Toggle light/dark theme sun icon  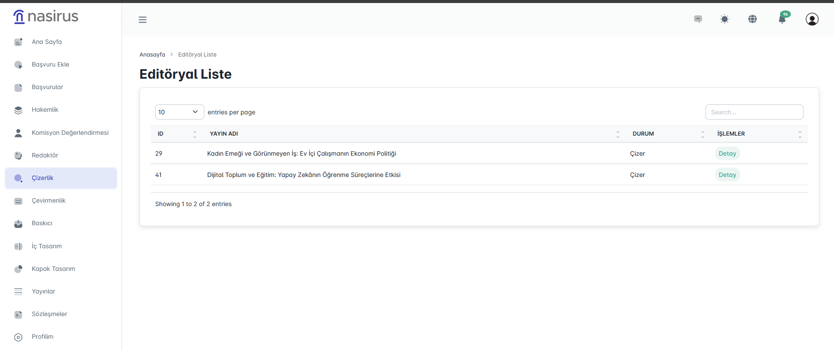click(x=725, y=19)
